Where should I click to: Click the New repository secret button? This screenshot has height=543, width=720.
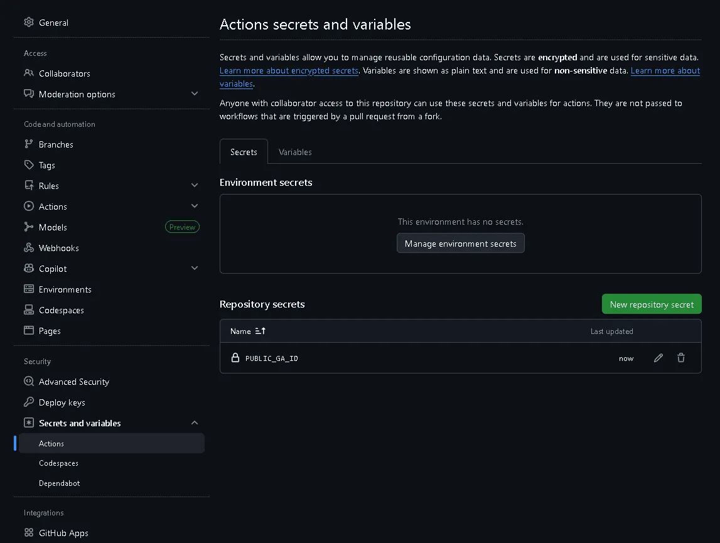[x=651, y=304]
